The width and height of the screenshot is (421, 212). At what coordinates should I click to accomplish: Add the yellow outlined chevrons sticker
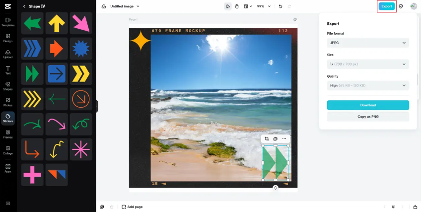32,99
